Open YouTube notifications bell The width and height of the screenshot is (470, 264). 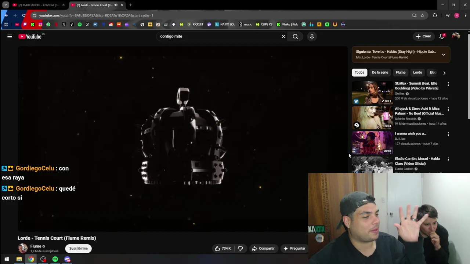point(442,36)
